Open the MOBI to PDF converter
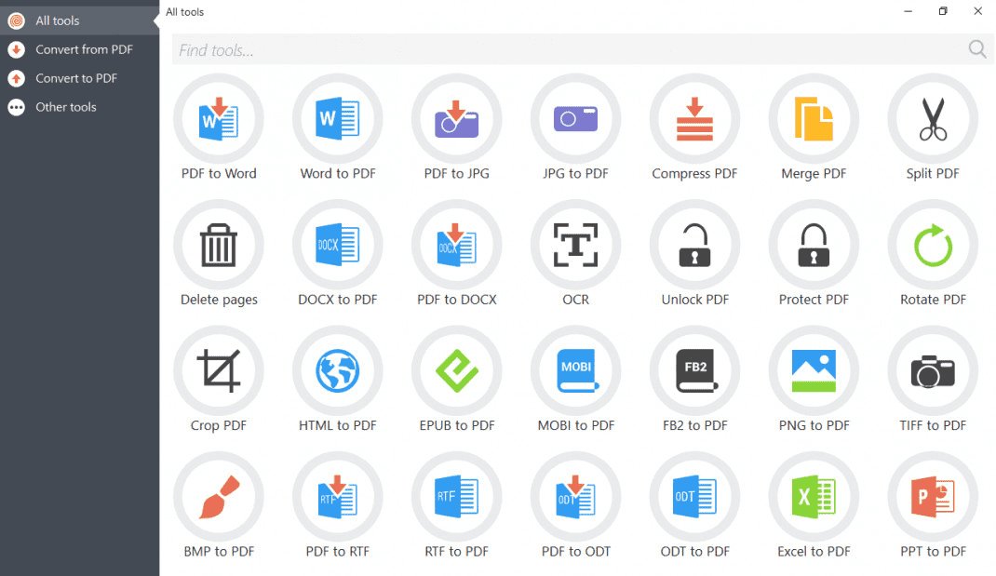This screenshot has height=576, width=996. click(575, 371)
